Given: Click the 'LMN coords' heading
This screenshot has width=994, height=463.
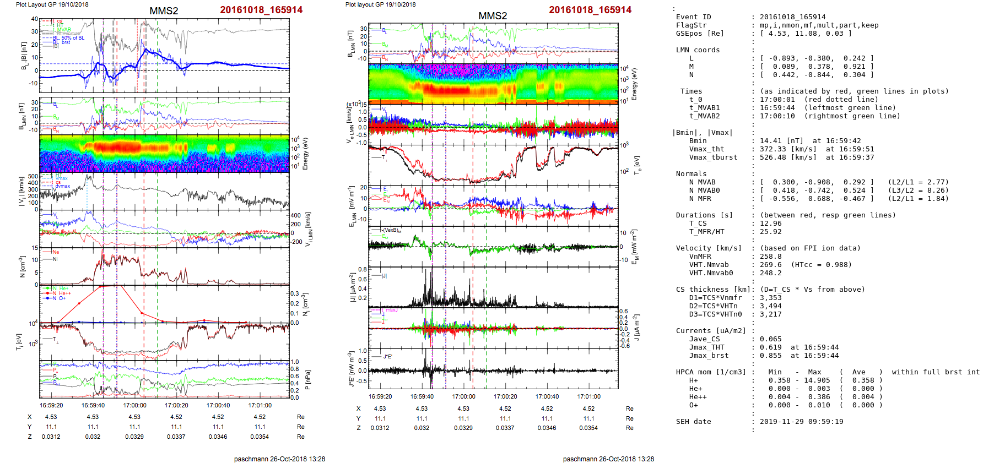Looking at the screenshot, I should point(698,50).
